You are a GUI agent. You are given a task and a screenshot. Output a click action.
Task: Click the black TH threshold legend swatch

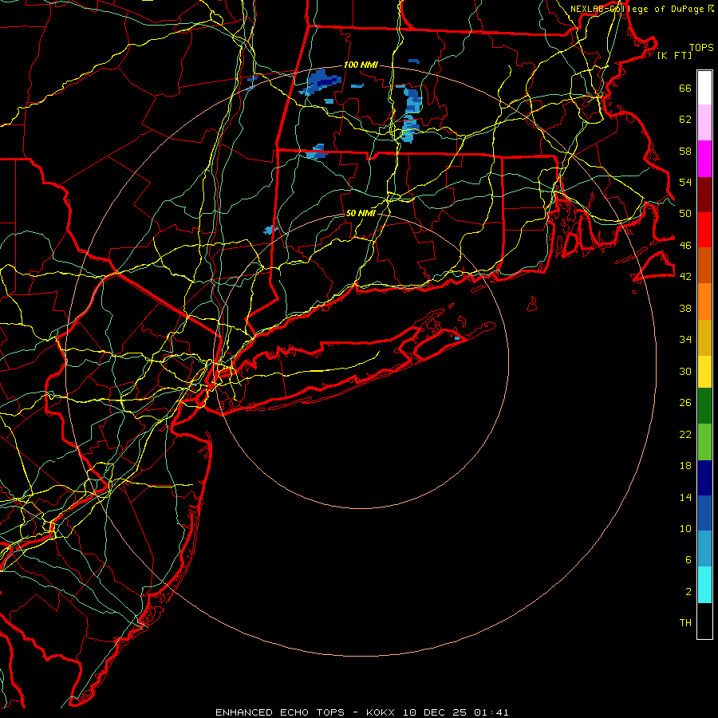tap(704, 621)
